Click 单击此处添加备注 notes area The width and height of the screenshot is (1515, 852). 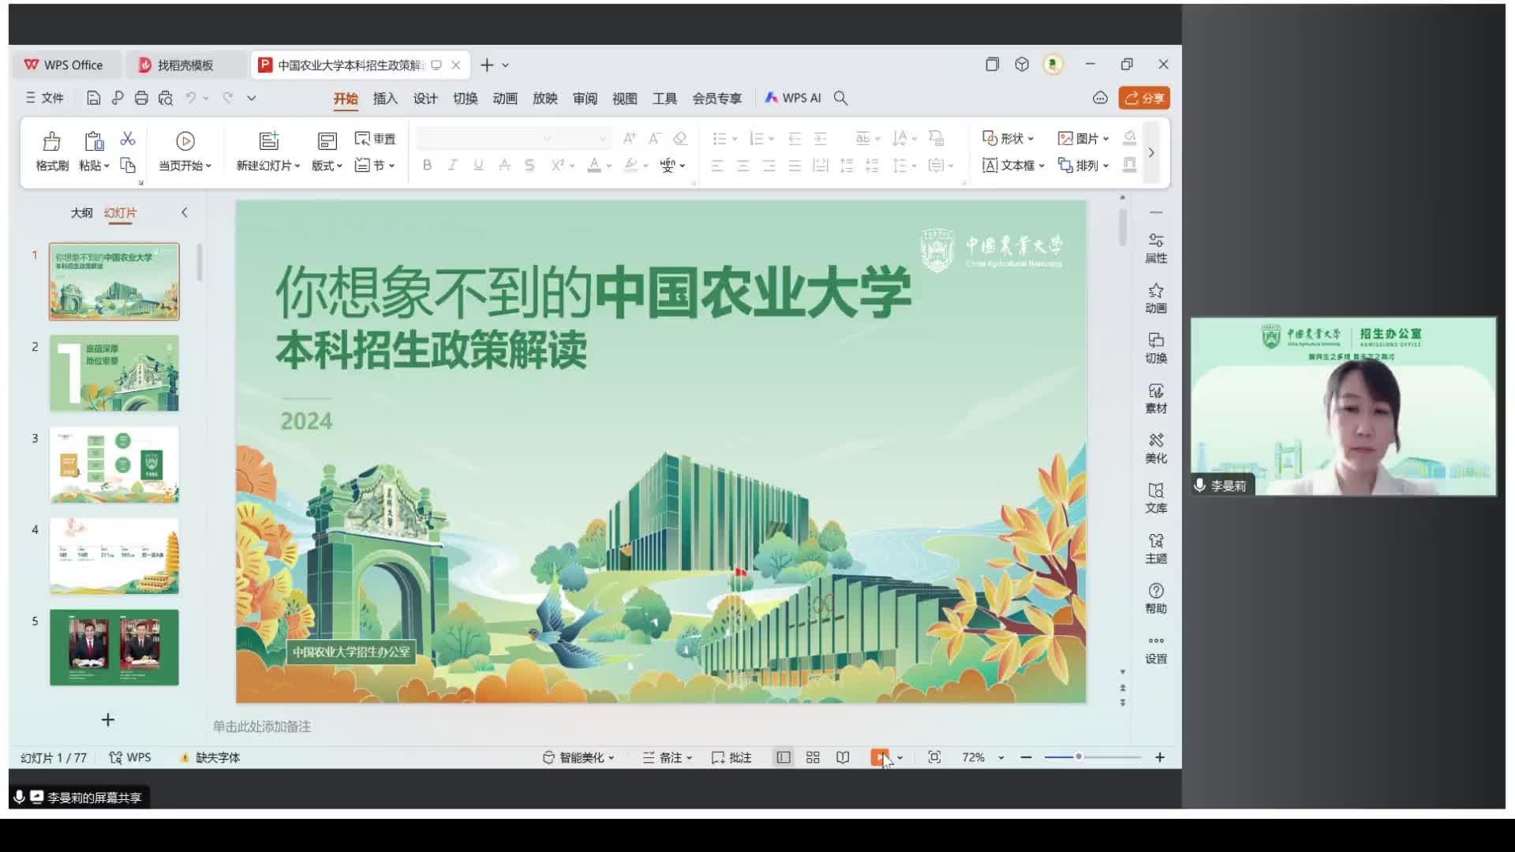tap(261, 726)
